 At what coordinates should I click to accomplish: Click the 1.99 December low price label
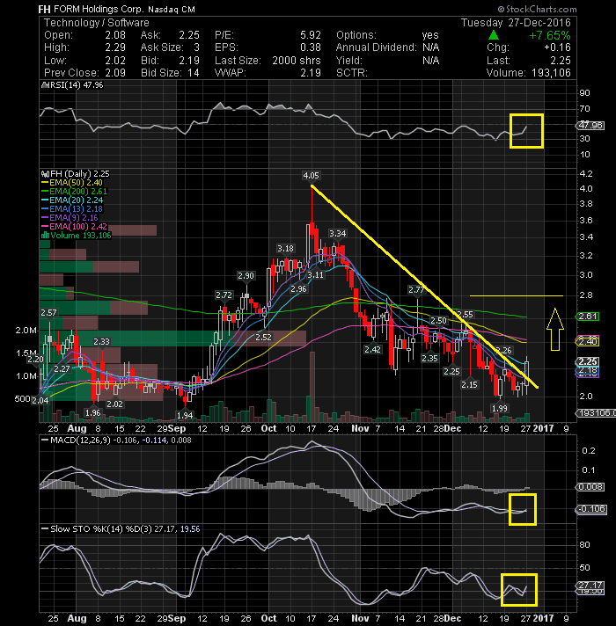499,409
